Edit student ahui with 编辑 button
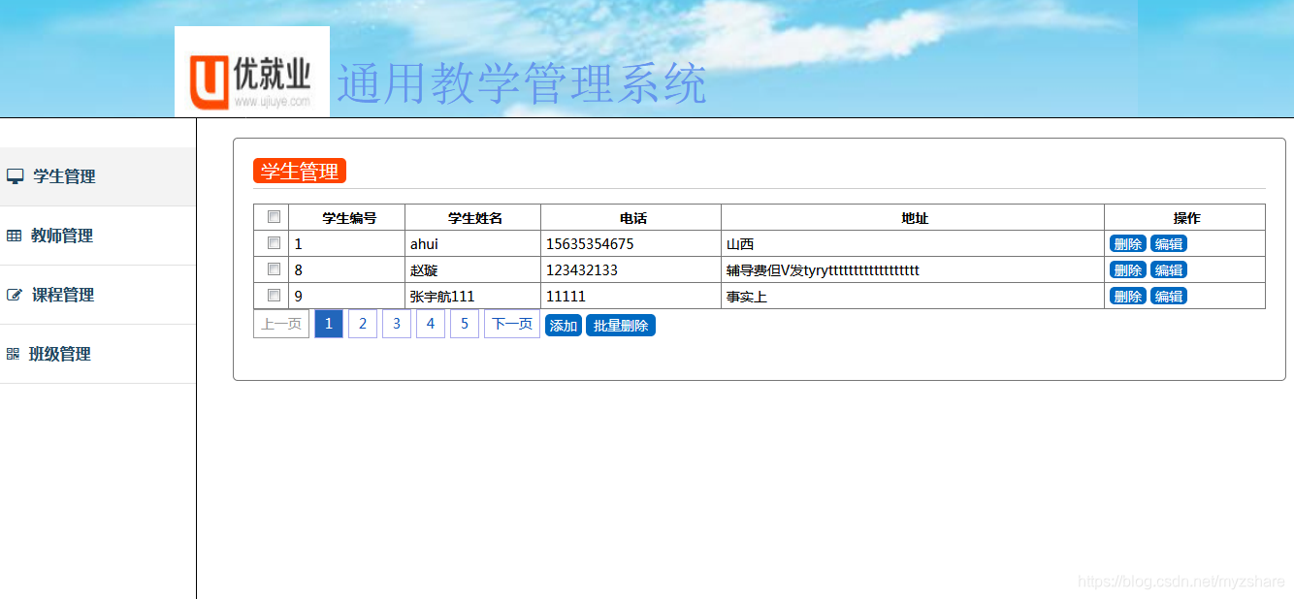1294x599 pixels. point(1169,244)
